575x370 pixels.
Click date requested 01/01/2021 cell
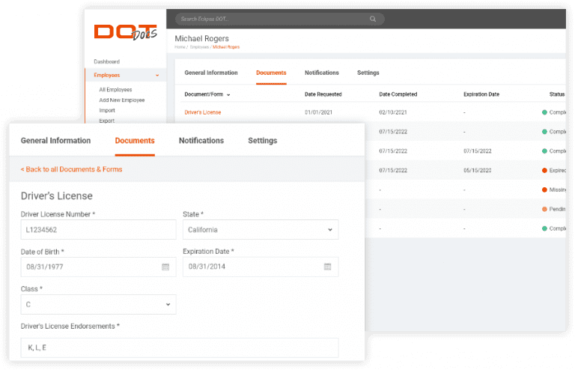318,112
